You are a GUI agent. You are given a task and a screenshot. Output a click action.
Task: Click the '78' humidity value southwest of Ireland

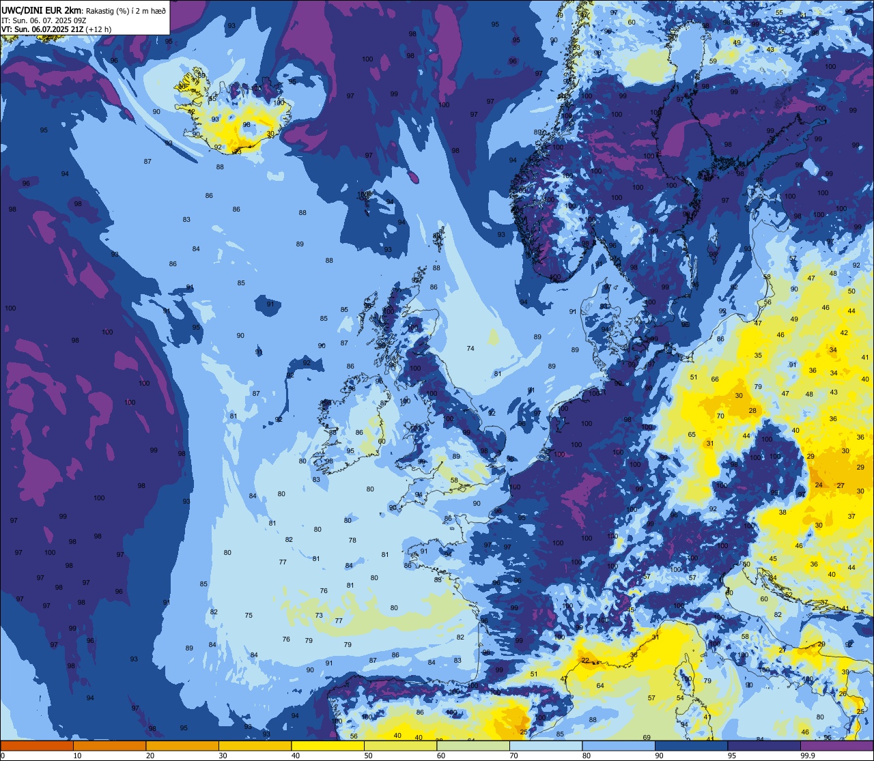352,540
